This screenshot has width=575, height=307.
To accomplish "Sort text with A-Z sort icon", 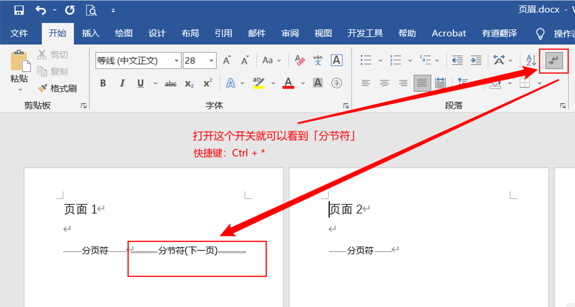I will click(x=531, y=60).
